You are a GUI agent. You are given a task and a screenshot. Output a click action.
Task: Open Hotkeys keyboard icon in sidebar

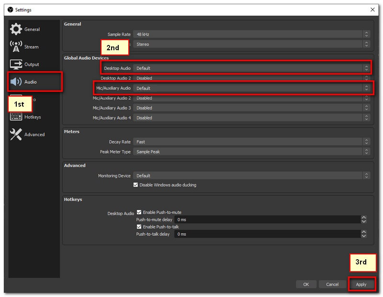pos(16,117)
